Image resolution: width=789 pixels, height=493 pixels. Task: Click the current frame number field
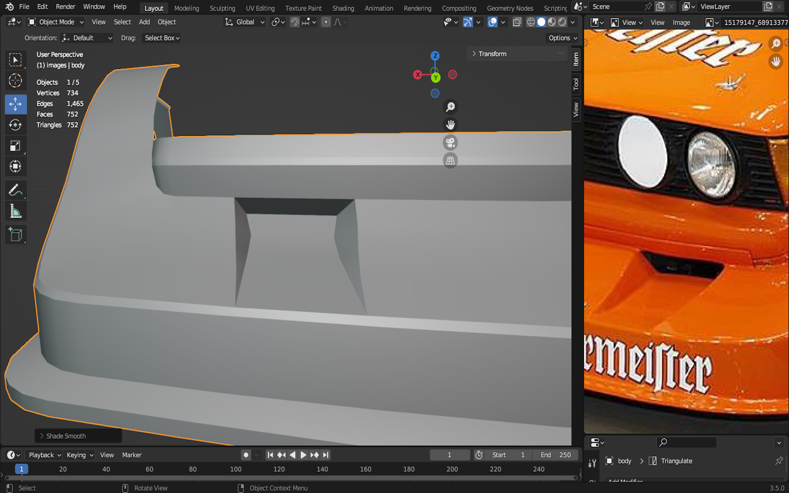(x=450, y=455)
